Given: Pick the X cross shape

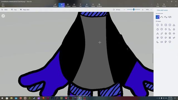Looking at the screenshot, I should click(x=170, y=38).
